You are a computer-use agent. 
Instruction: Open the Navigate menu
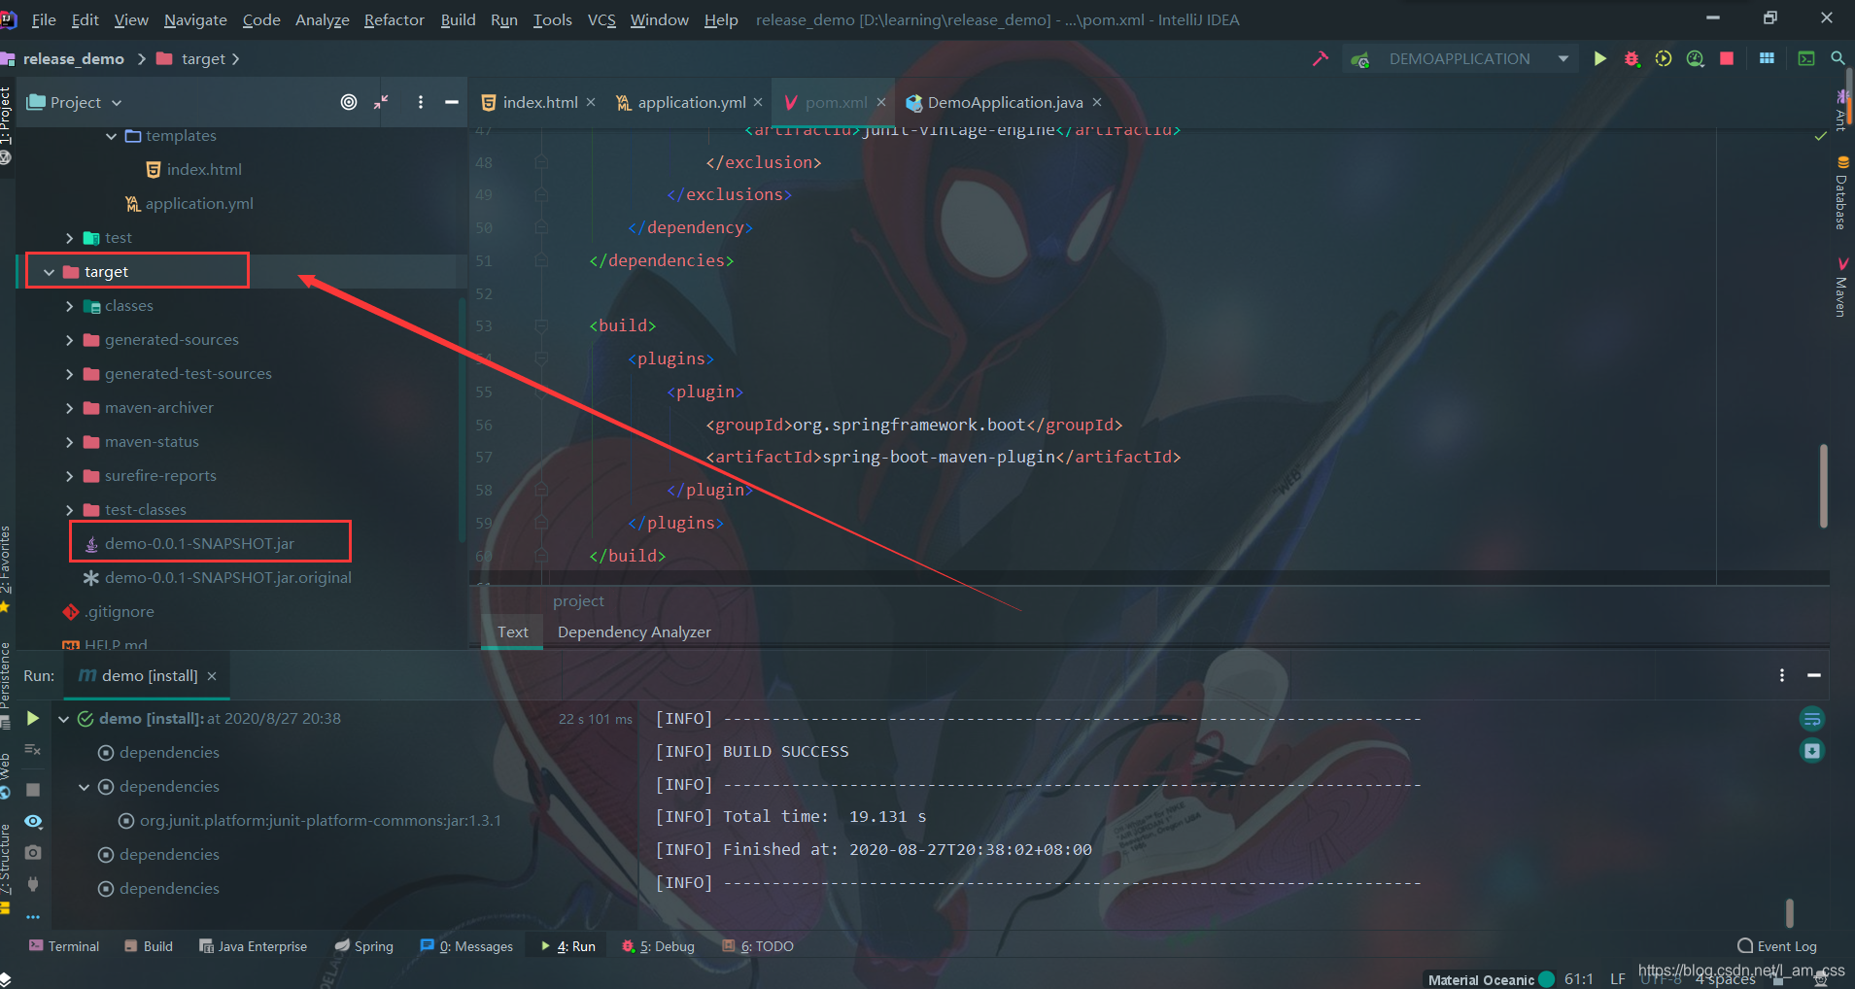tap(195, 19)
